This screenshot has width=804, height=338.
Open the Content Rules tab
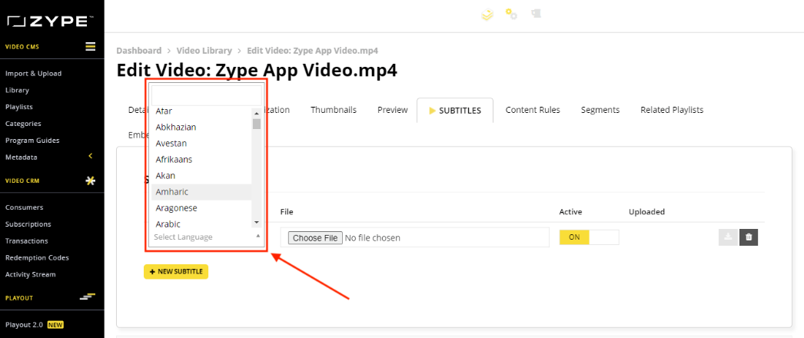coord(532,110)
